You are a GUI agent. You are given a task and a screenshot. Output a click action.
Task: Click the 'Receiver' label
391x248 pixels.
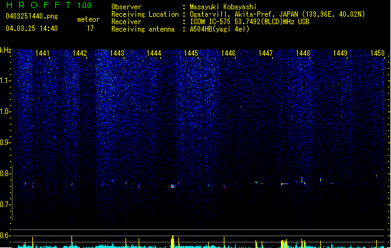[126, 22]
